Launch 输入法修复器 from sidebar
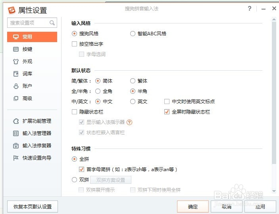 (x=32, y=146)
